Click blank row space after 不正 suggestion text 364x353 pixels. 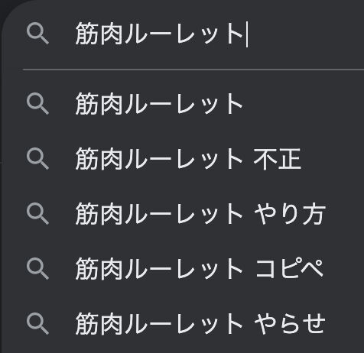[x=333, y=159]
